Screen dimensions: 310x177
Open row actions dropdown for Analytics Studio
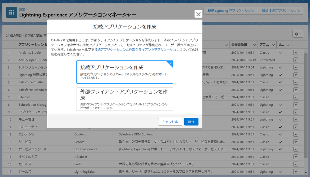(296, 53)
